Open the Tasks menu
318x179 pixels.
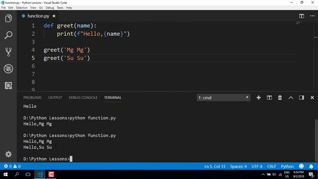pyautogui.click(x=60, y=8)
